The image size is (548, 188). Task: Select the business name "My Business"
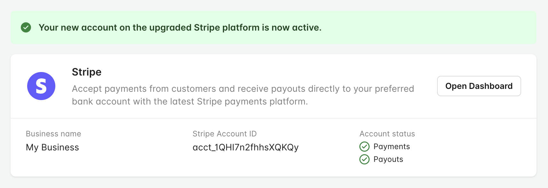[52, 147]
